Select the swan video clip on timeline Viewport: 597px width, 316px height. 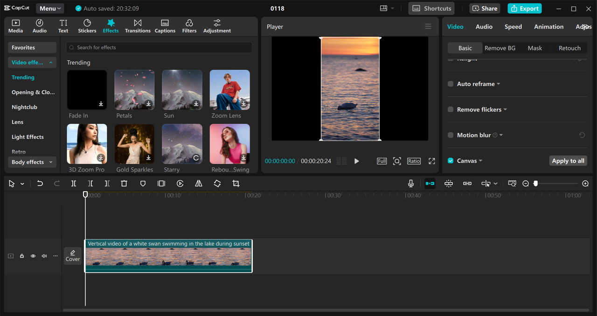(x=168, y=256)
